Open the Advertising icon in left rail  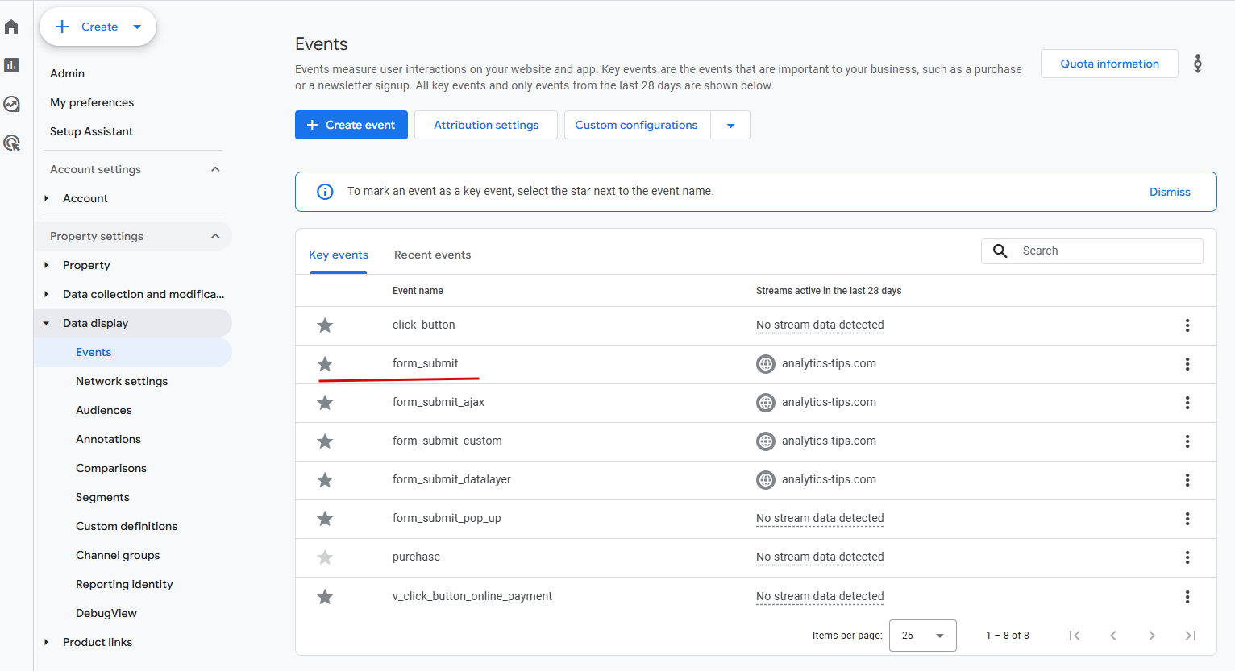11,143
